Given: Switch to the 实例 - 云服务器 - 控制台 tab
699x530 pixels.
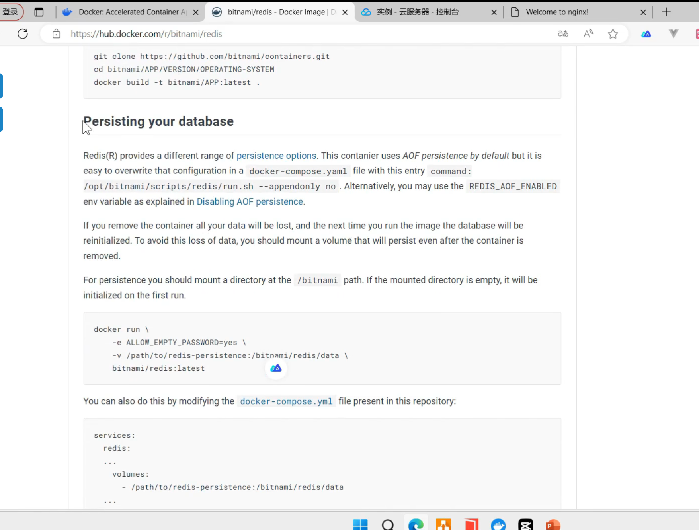Looking at the screenshot, I should click(x=429, y=12).
